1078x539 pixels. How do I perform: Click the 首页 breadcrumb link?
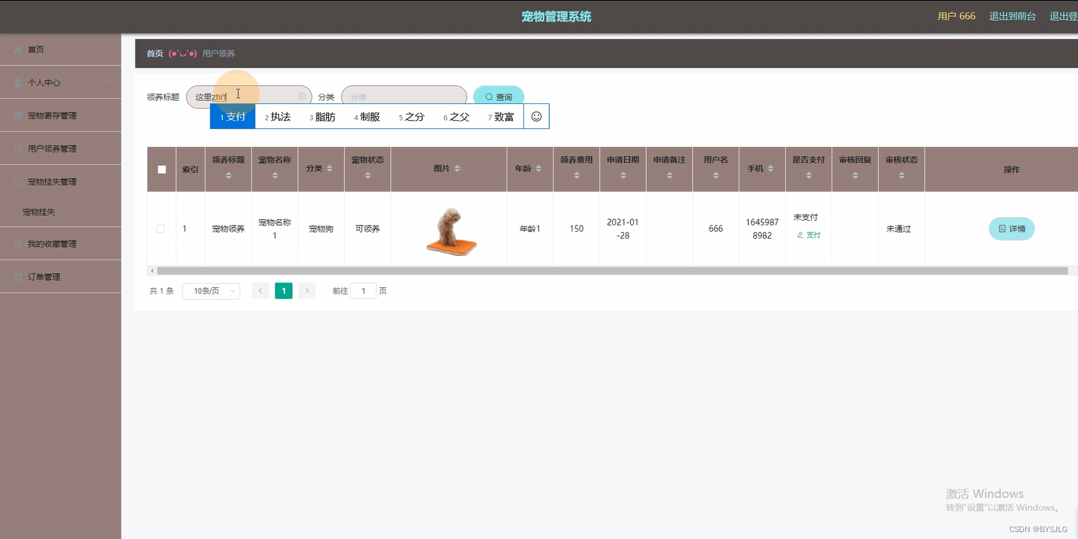click(x=155, y=53)
